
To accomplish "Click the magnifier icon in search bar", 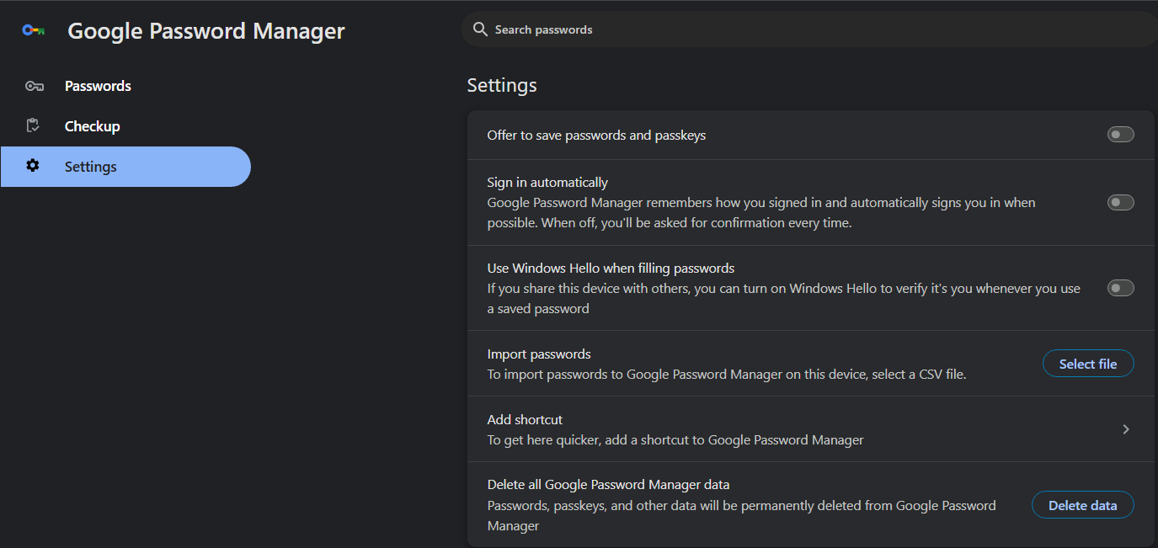I will (x=480, y=29).
